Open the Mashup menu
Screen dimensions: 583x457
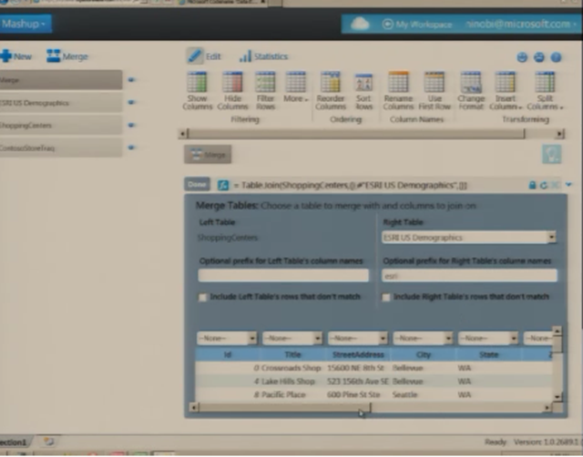25,25
